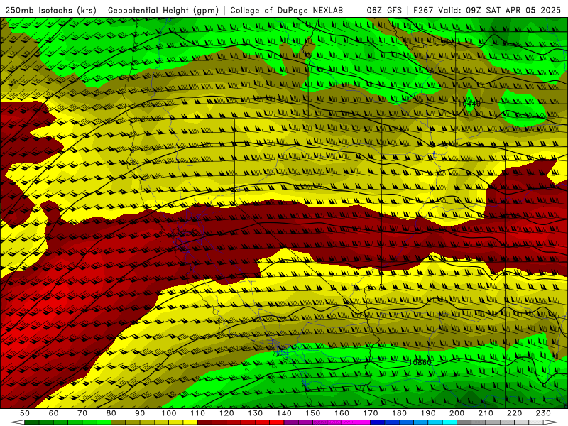The height and width of the screenshot is (426, 568).
Task: Select the cyan swatch left of 200
Action: [x=450, y=422]
